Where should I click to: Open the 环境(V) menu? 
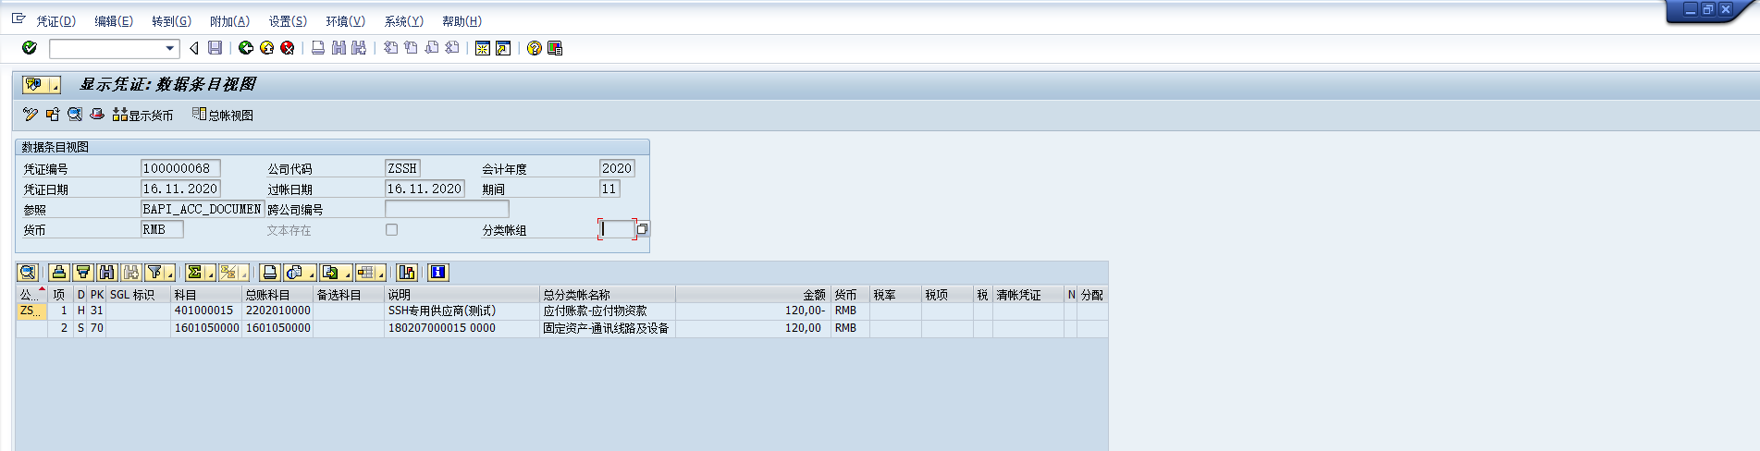pyautogui.click(x=345, y=21)
